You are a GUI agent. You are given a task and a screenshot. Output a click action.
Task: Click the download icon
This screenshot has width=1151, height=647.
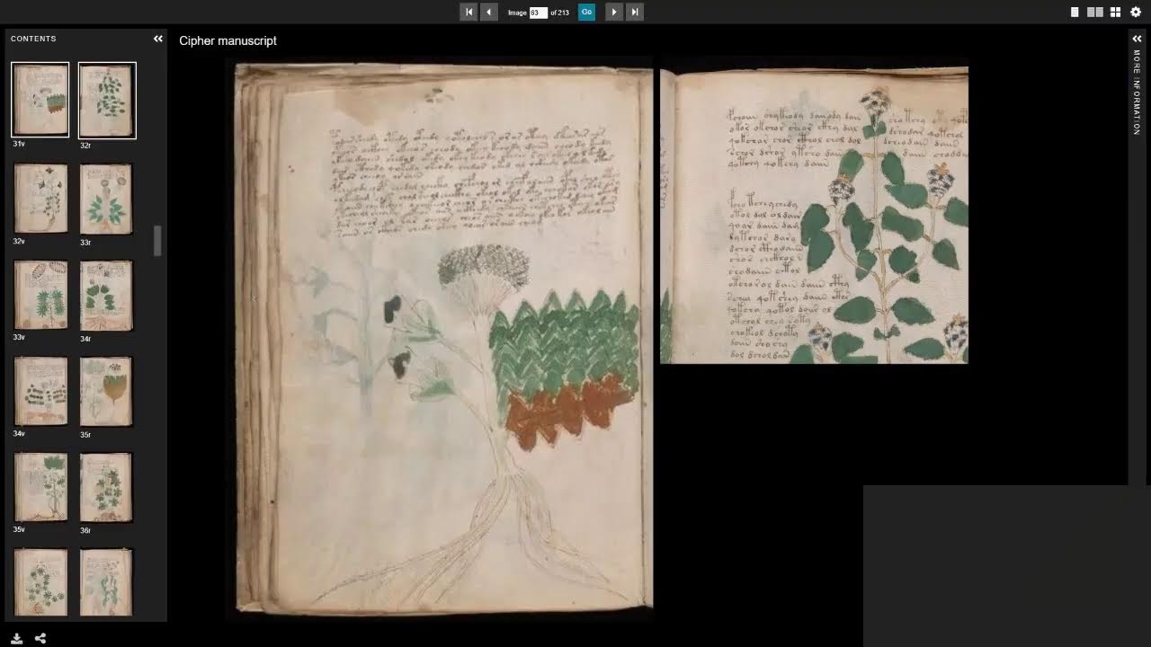(17, 638)
